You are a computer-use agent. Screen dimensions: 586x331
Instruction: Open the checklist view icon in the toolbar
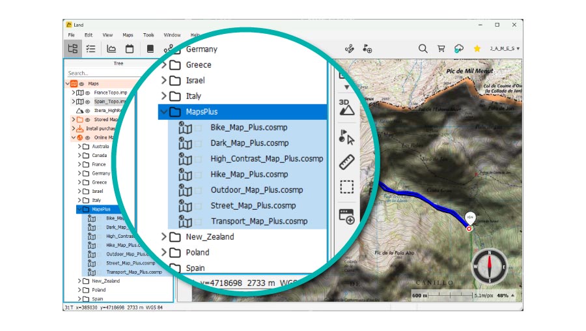pos(91,49)
